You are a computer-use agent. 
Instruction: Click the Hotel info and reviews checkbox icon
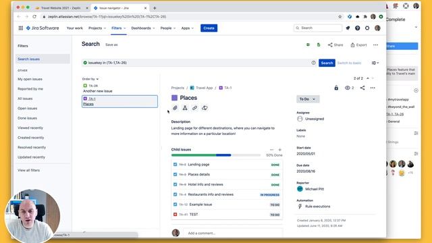[175, 184]
